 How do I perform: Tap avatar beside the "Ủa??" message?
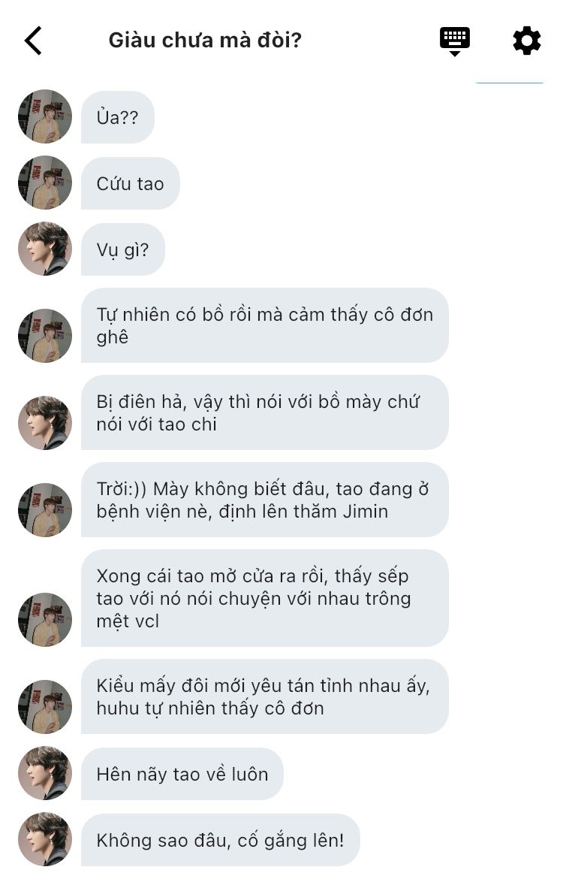[45, 116]
